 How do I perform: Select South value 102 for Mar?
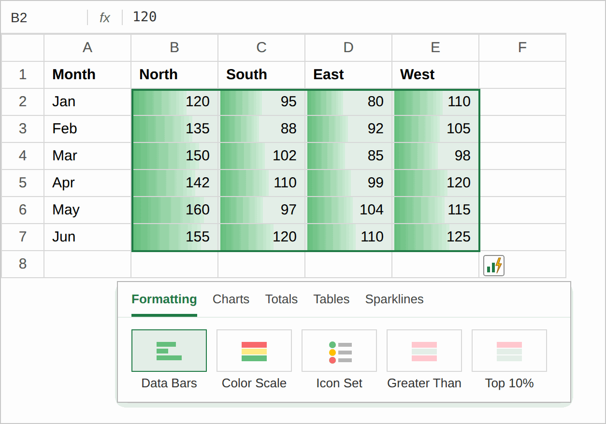[x=261, y=155]
